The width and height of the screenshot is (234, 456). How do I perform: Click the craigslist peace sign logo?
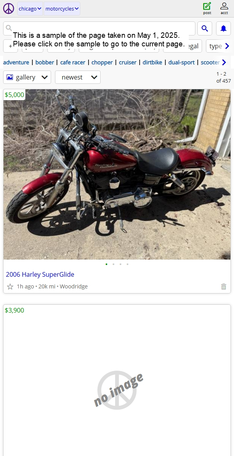9,9
